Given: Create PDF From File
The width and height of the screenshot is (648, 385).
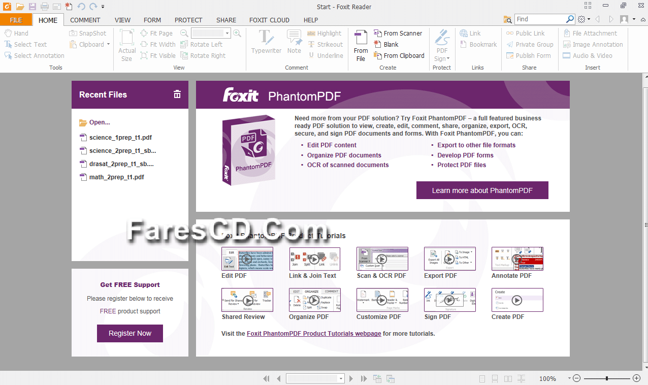Looking at the screenshot, I should click(361, 45).
